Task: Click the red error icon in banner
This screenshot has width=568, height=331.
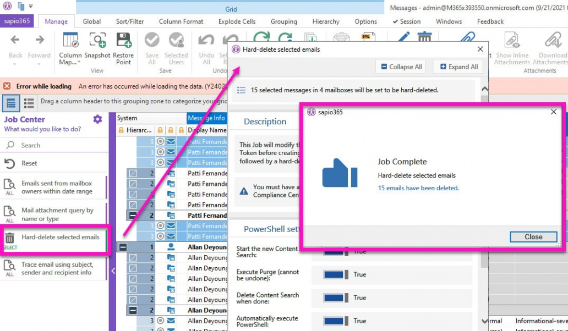Action: click(x=7, y=86)
